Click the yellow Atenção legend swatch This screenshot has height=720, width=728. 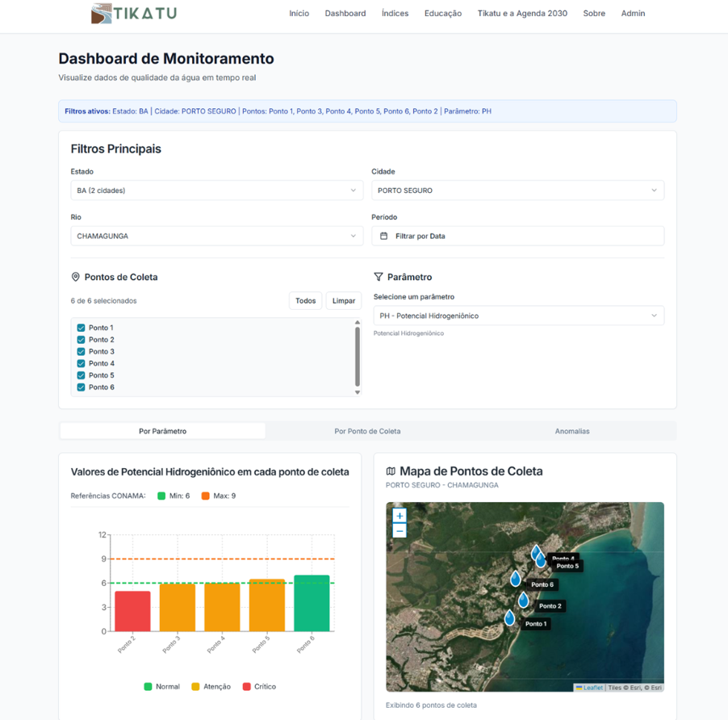(195, 687)
